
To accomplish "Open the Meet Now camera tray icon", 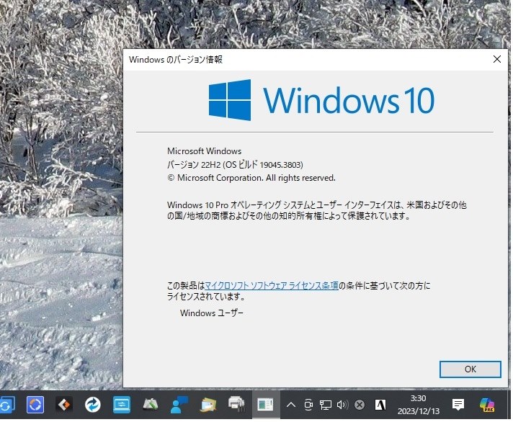I will pyautogui.click(x=308, y=405).
